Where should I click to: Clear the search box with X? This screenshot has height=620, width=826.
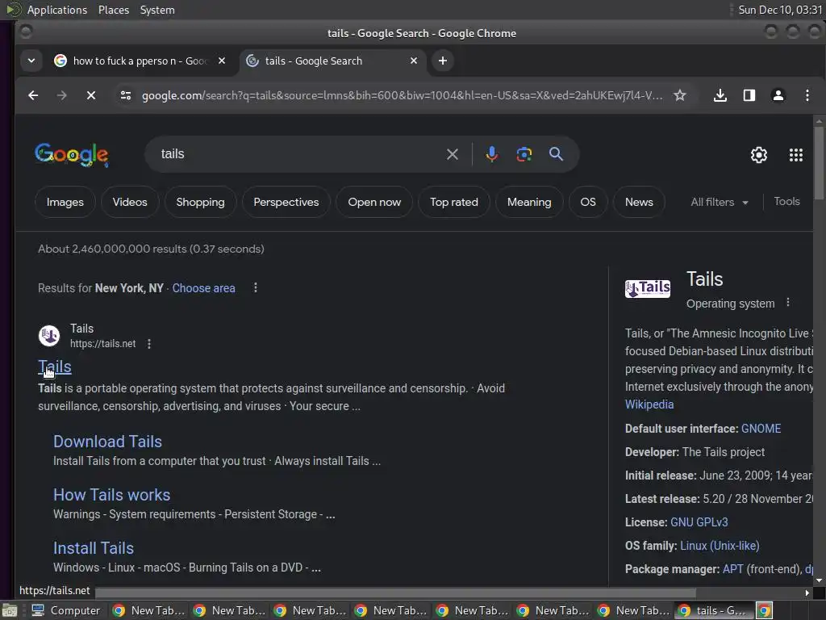[x=452, y=154]
